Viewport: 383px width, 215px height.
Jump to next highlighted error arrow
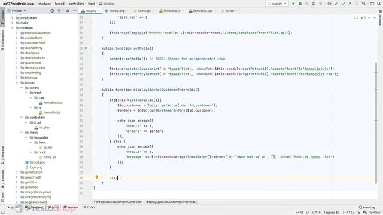(375, 17)
